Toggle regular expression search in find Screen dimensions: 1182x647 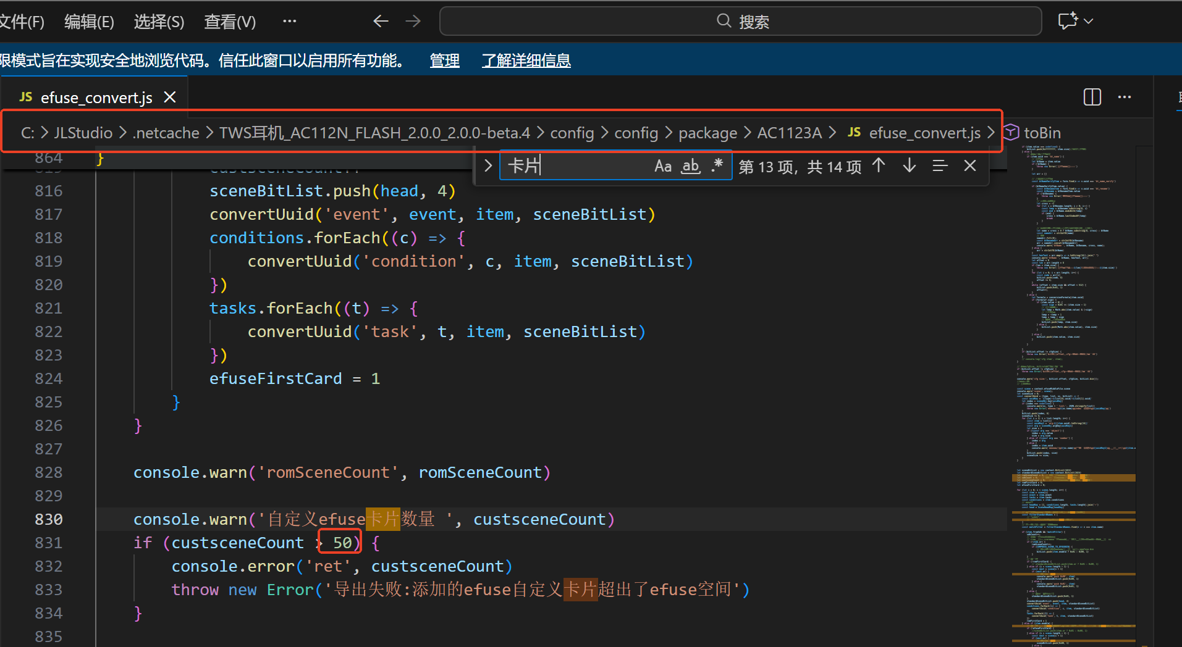pos(717,166)
